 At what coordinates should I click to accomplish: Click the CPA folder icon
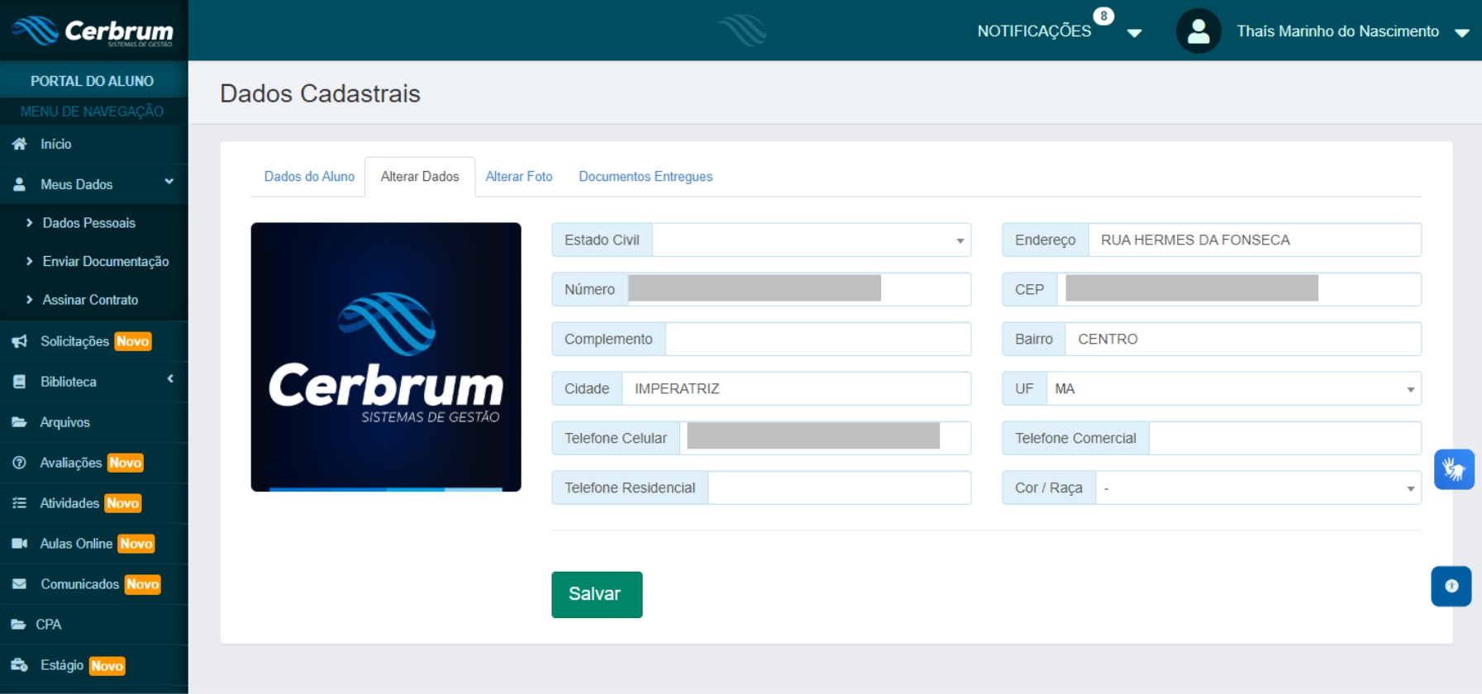[x=18, y=625]
